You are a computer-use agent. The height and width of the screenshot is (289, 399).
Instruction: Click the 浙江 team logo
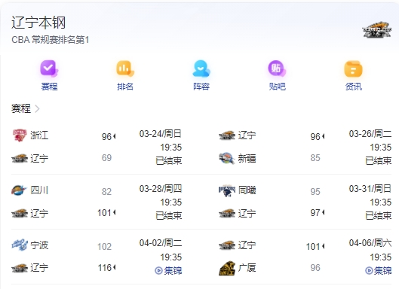(x=20, y=135)
